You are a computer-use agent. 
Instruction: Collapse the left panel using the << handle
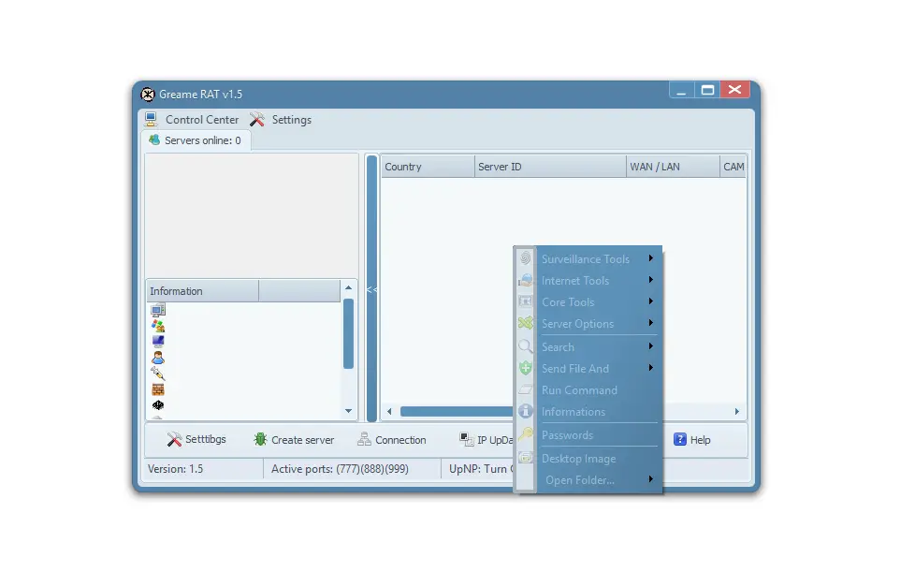coord(371,290)
